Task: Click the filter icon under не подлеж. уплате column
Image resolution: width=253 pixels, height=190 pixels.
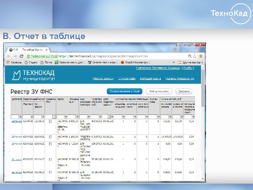Action: coord(194,117)
